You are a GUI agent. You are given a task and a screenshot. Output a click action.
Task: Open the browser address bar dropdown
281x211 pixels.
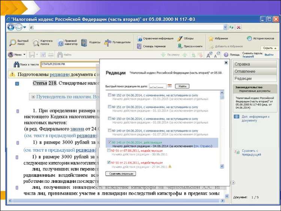(225, 27)
